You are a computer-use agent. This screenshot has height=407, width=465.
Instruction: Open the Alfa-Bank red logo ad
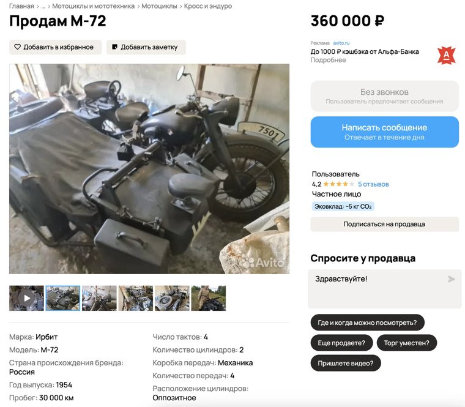point(446,55)
